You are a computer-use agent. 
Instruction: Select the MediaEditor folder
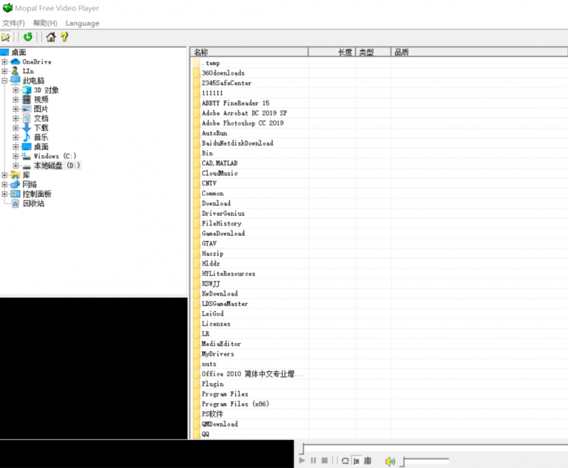pos(221,344)
